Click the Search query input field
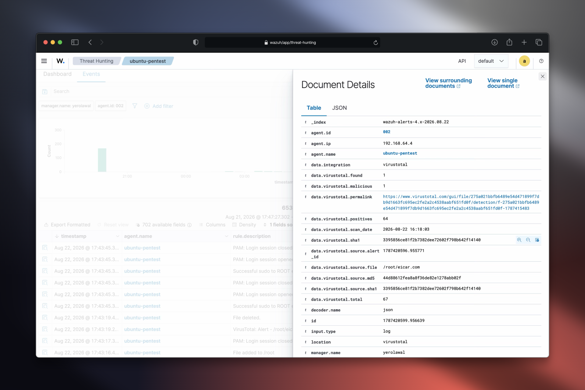Image resolution: width=585 pixels, height=390 pixels. click(x=171, y=91)
